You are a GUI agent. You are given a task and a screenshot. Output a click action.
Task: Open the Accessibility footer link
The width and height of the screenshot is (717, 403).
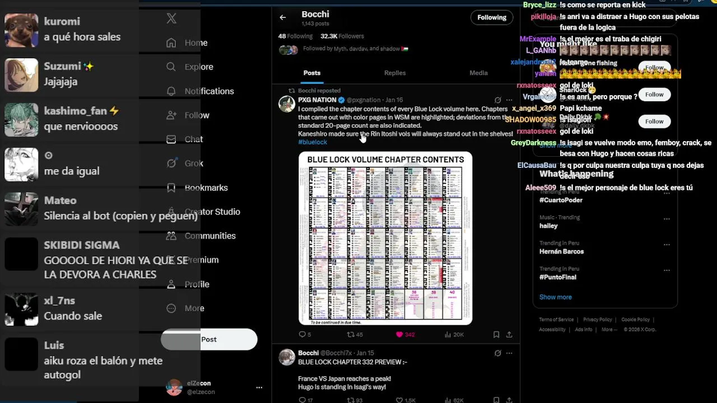pyautogui.click(x=552, y=330)
